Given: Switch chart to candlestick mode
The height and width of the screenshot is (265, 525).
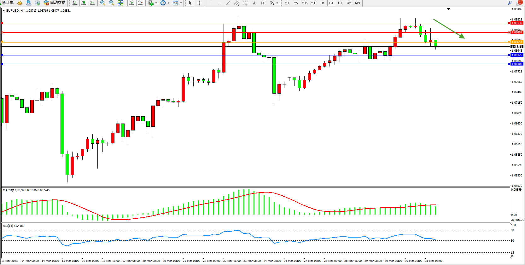Looking at the screenshot, I should [84, 3].
